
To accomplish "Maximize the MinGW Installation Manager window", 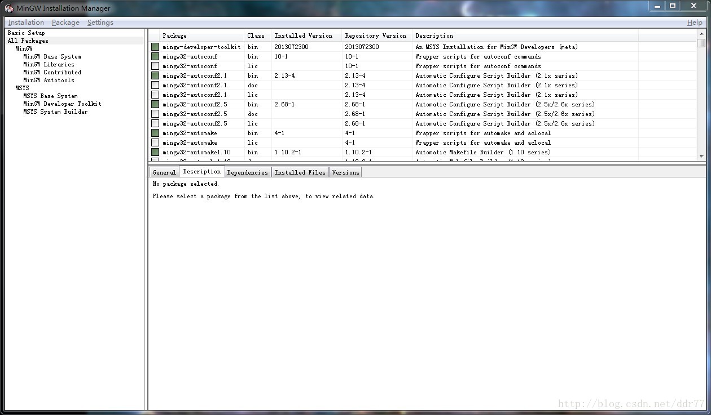I will point(673,6).
